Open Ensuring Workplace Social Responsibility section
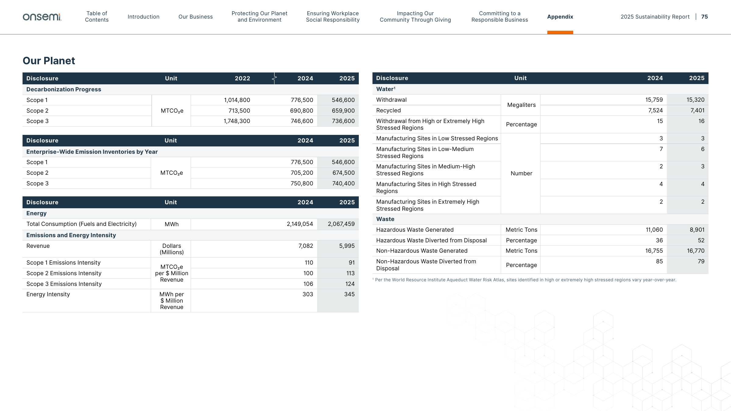The width and height of the screenshot is (731, 411). pyautogui.click(x=333, y=17)
